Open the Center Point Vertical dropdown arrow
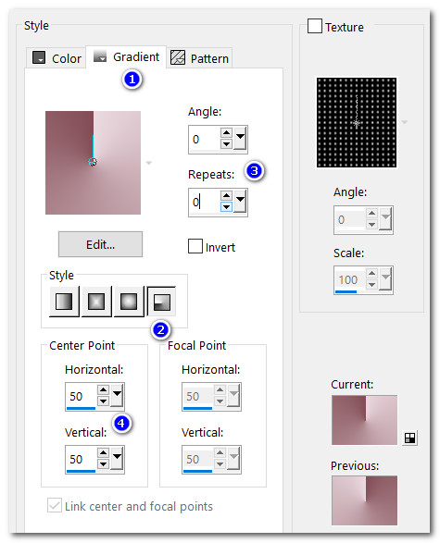Viewport: 440px width, 543px height. click(x=117, y=458)
